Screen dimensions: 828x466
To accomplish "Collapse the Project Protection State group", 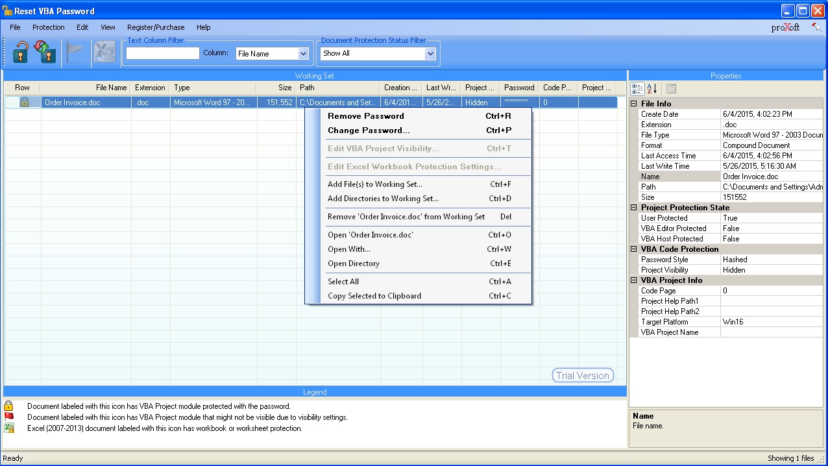I will pos(634,208).
